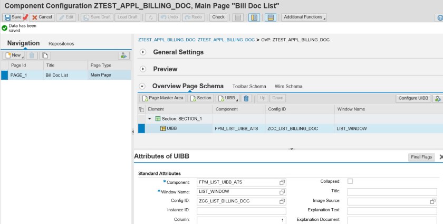The image size is (443, 224).
Task: Switch to the Repositories tab
Action: pos(61,43)
